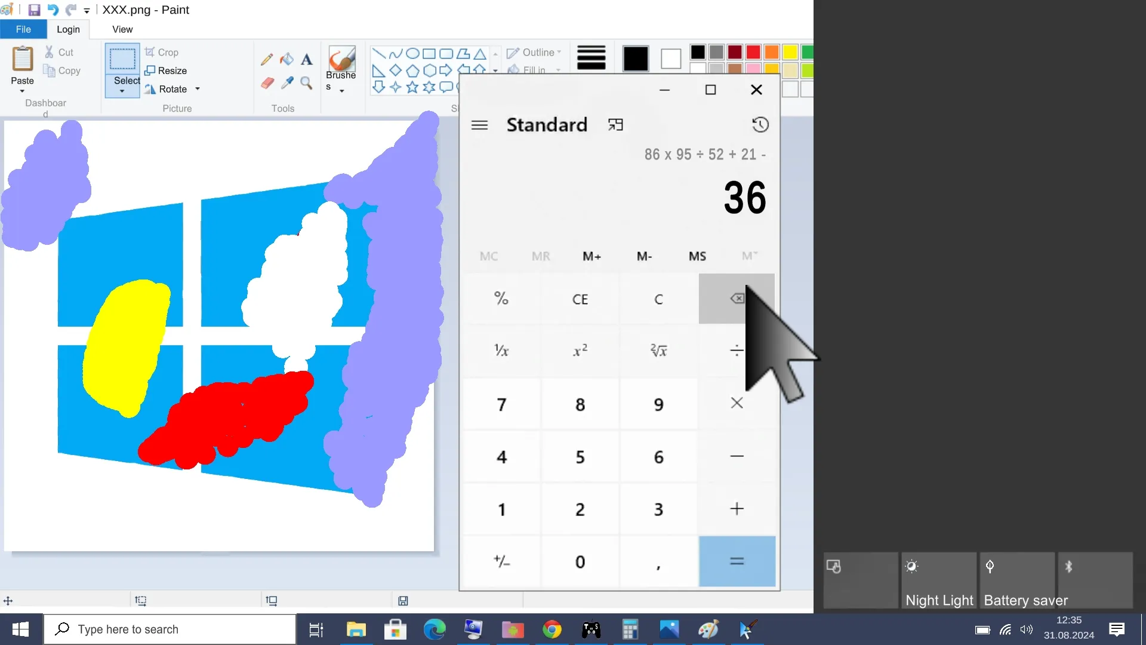This screenshot has width=1146, height=645.
Task: Select the Fill with color tool
Action: coord(287,59)
